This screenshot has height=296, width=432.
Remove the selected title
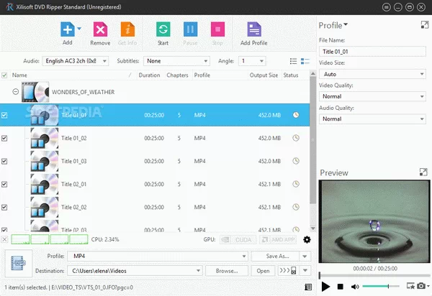100,30
